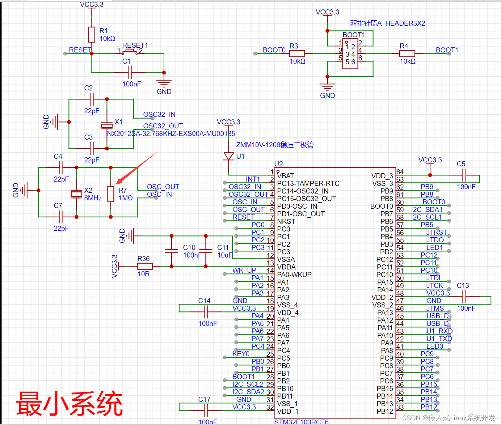The width and height of the screenshot is (501, 425).
Task: Click the ZMM10V-1206 zener diode description
Action: click(x=275, y=145)
